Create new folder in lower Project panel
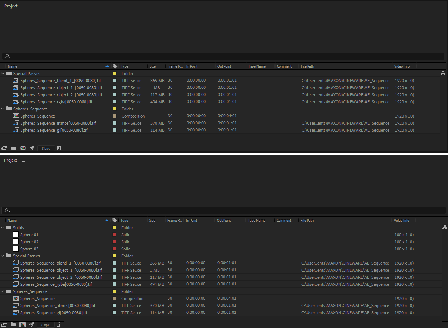Viewport: 448px width, 328px height. (x=13, y=325)
